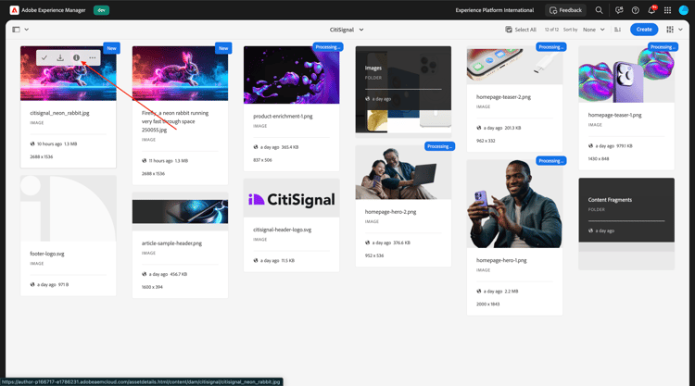Click the Adobe logo icon
695x386 pixels.
[x=14, y=10]
